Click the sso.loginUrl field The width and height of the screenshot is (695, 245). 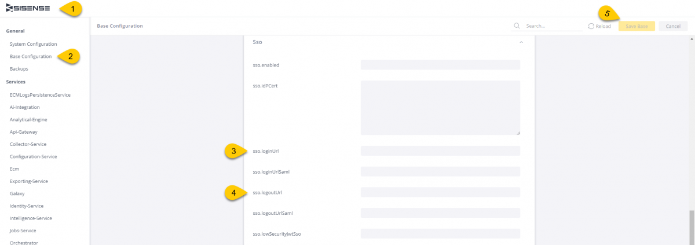coord(440,151)
